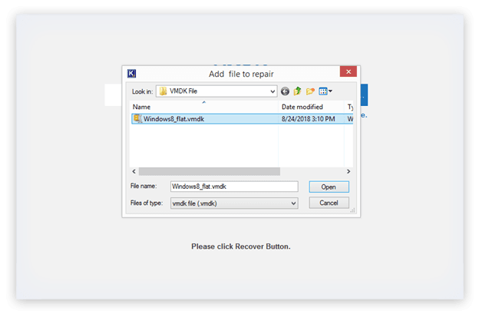
Task: Click the back navigation arrow icon
Action: [285, 91]
